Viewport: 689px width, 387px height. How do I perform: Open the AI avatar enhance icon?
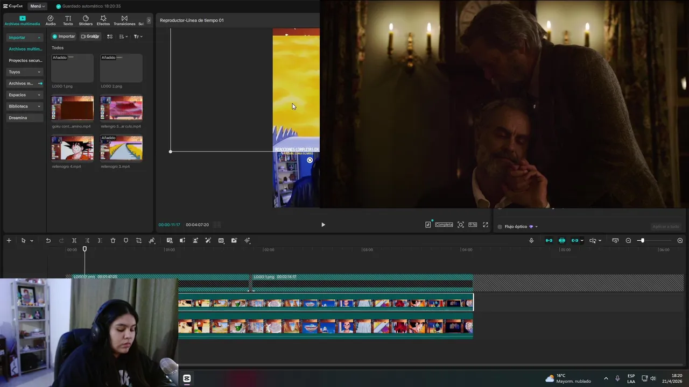(195, 240)
